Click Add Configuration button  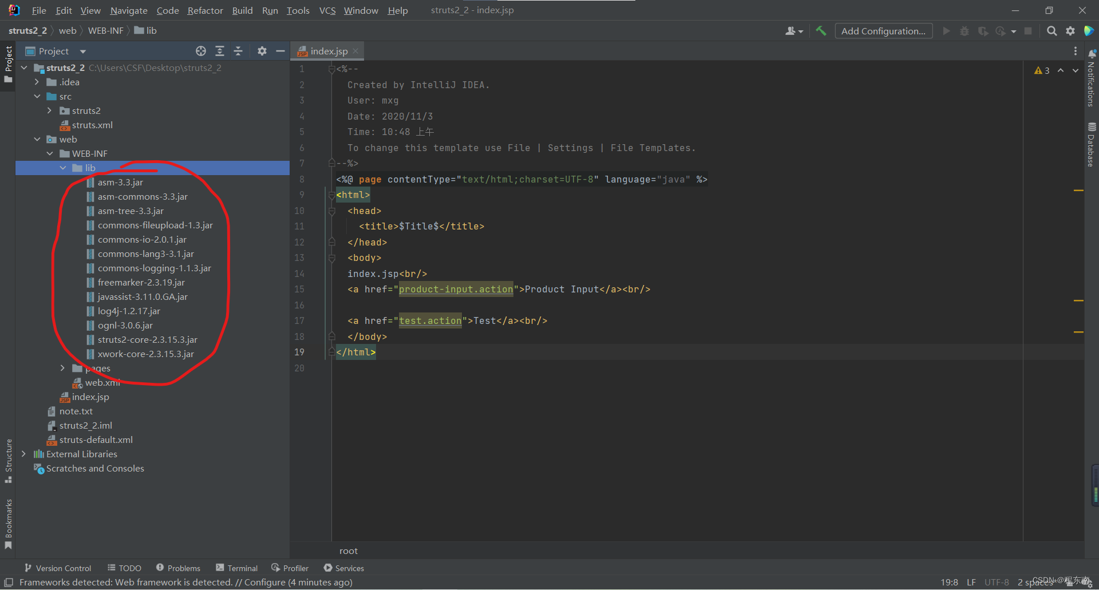point(883,31)
